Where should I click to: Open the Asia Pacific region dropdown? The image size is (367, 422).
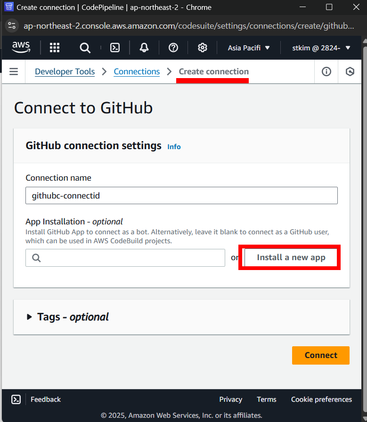(248, 48)
